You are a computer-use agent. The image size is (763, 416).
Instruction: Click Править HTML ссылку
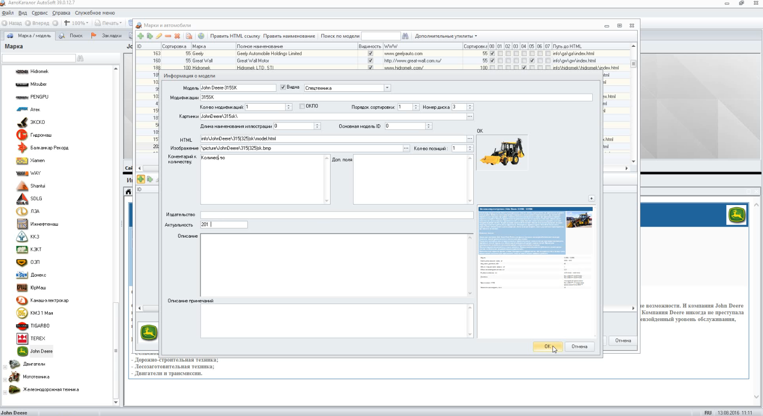click(x=235, y=36)
